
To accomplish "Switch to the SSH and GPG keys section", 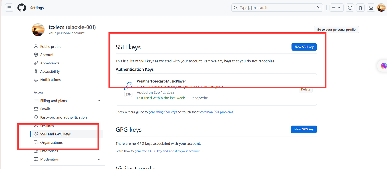I will pos(55,134).
